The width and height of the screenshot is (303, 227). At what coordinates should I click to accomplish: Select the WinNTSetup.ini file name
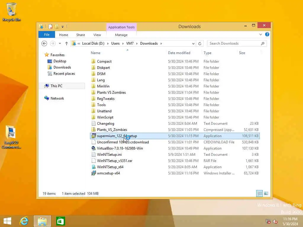pyautogui.click(x=109, y=155)
